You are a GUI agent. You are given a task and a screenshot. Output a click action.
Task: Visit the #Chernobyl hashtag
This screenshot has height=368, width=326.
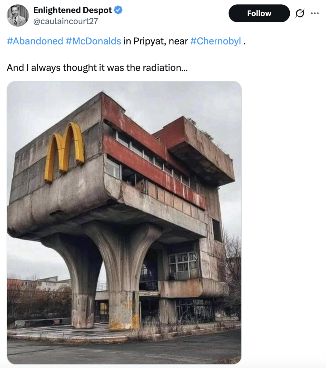[x=215, y=41]
